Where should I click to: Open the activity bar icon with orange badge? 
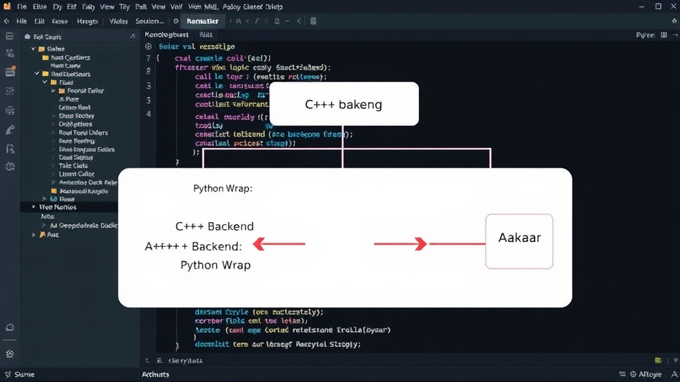click(10, 72)
